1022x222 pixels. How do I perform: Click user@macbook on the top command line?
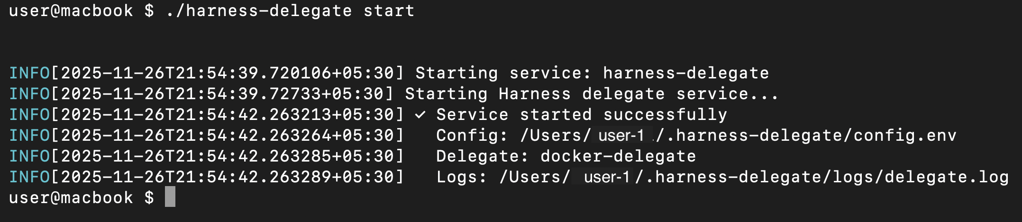71,11
